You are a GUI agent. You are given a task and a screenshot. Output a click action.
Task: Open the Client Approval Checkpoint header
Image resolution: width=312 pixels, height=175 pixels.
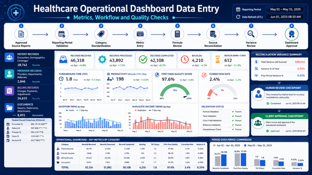coord(279,116)
